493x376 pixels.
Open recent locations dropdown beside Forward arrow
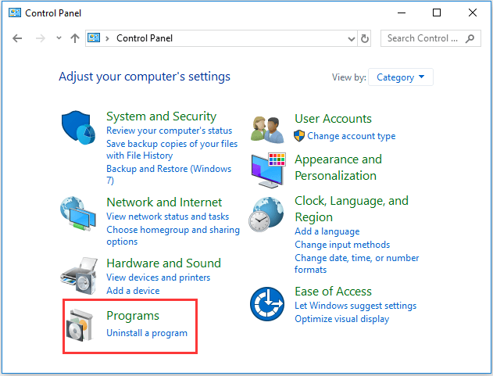(x=57, y=38)
